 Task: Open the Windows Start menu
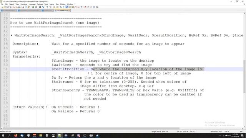3,135
